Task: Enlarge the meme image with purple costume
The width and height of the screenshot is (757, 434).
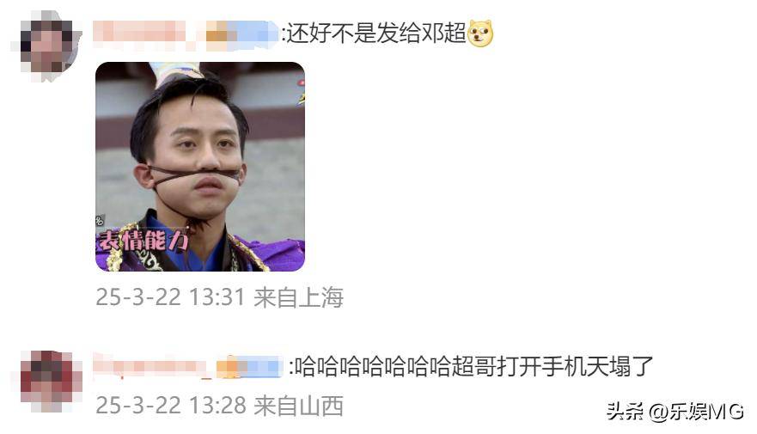Action: pos(200,167)
